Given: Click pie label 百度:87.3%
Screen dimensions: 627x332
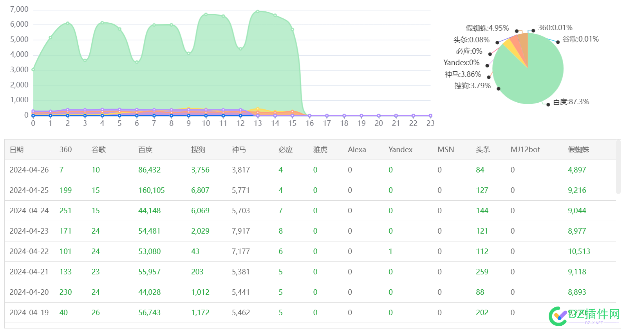Looking at the screenshot, I should tap(571, 102).
